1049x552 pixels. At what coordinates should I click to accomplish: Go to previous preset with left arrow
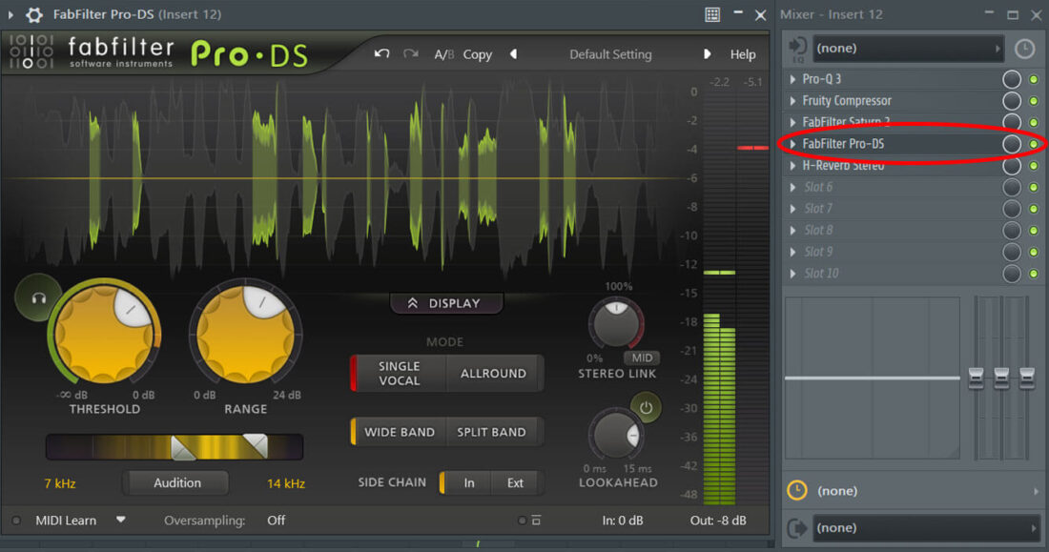[x=514, y=54]
